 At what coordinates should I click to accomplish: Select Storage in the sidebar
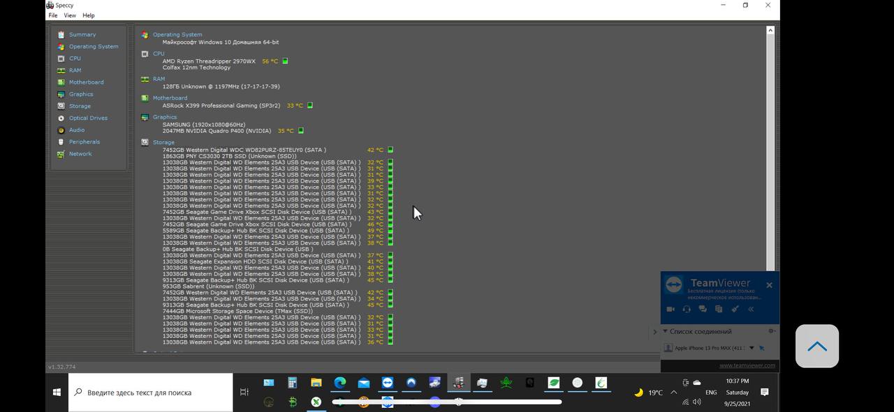pyautogui.click(x=80, y=106)
